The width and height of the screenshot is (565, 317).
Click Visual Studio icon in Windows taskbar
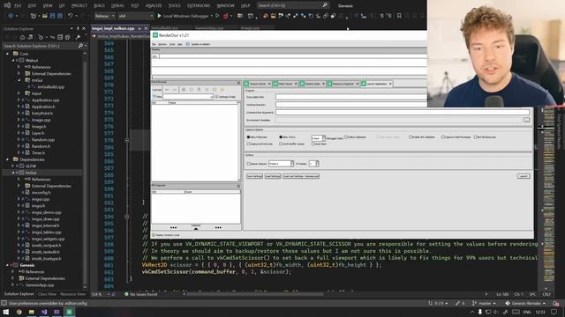44,312
